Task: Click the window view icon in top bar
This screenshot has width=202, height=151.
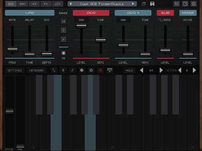Action: click(185, 4)
